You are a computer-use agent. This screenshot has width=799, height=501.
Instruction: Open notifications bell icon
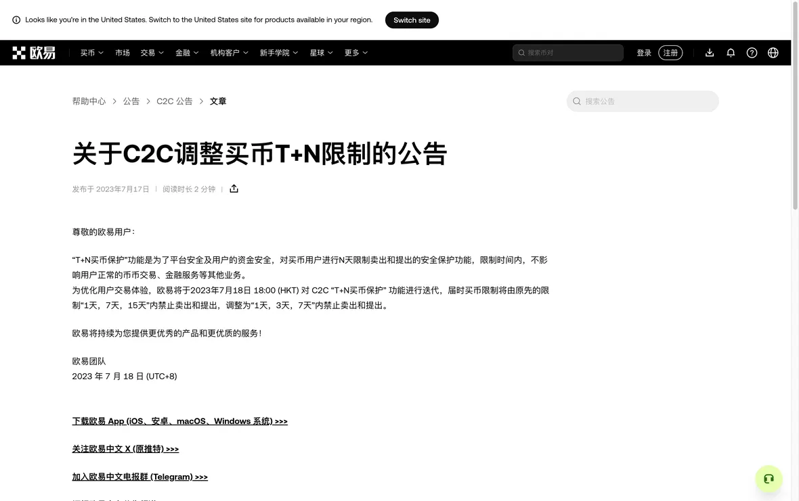pyautogui.click(x=731, y=53)
